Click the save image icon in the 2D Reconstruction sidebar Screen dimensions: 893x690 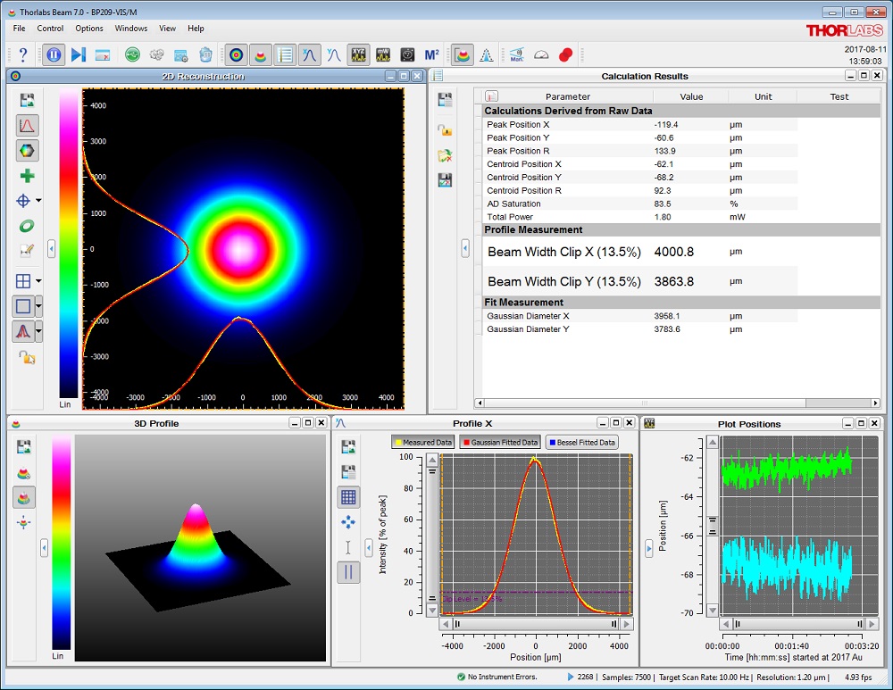[26, 100]
